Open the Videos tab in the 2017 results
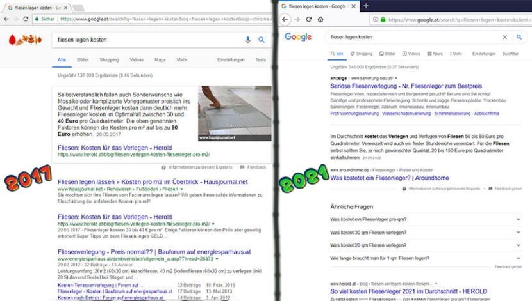This screenshot has width=532, height=301. (x=137, y=60)
